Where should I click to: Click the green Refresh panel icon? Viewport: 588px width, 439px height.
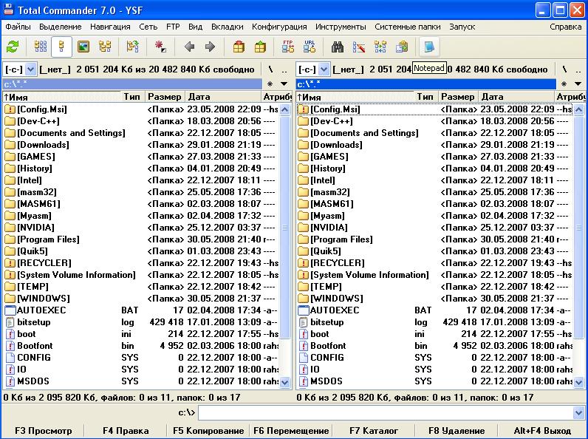pos(13,47)
